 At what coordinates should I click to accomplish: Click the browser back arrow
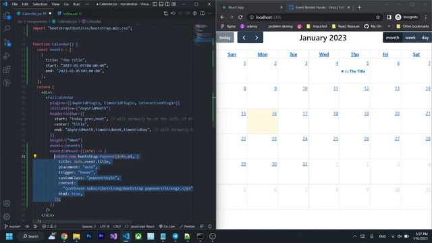tap(222, 17)
